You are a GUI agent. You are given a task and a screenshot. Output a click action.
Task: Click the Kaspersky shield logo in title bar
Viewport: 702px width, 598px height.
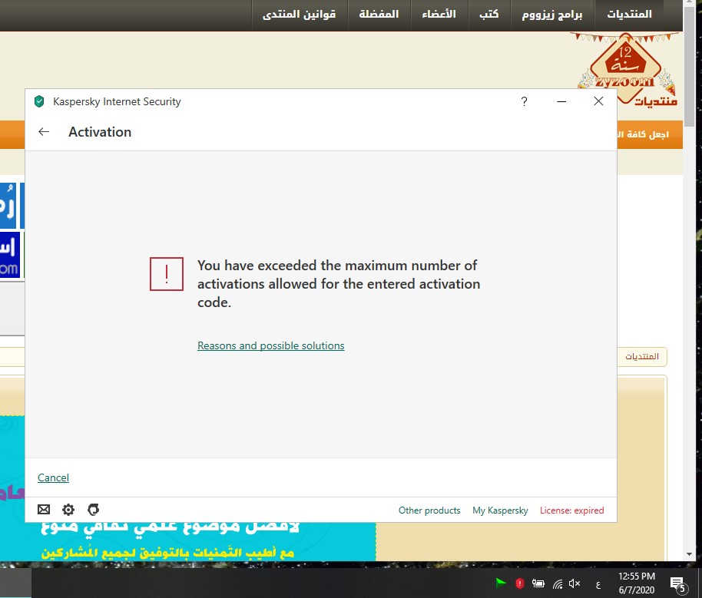click(x=39, y=101)
